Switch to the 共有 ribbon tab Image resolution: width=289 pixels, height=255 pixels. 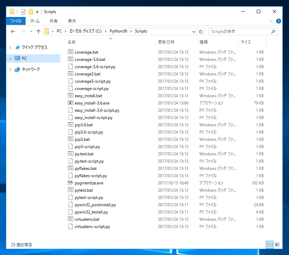click(53, 21)
